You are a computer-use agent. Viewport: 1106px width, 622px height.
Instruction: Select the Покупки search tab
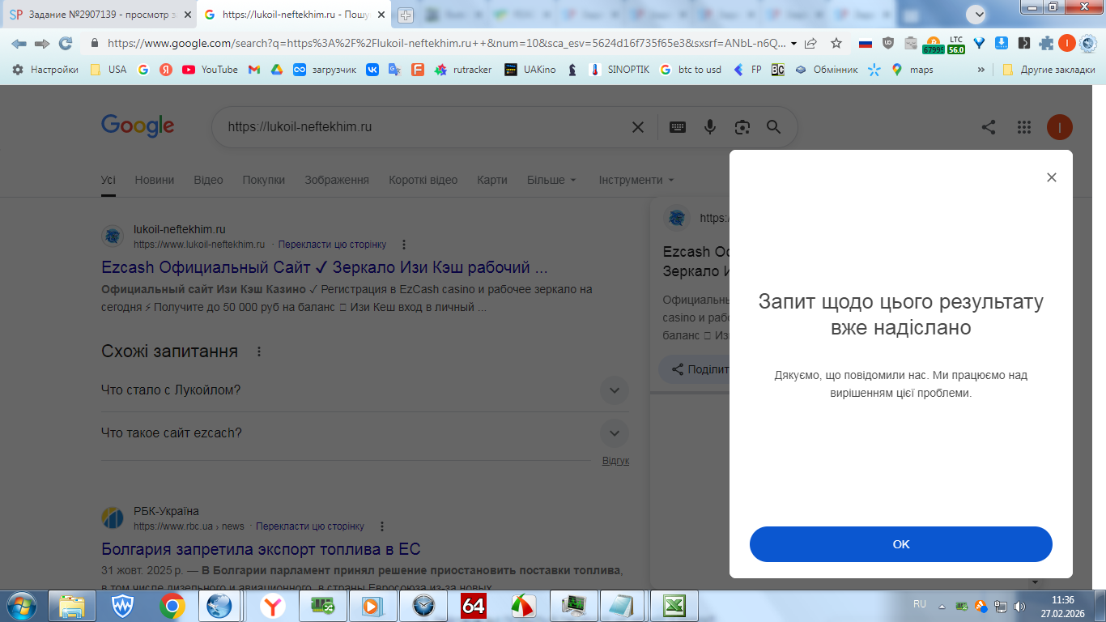(x=264, y=180)
